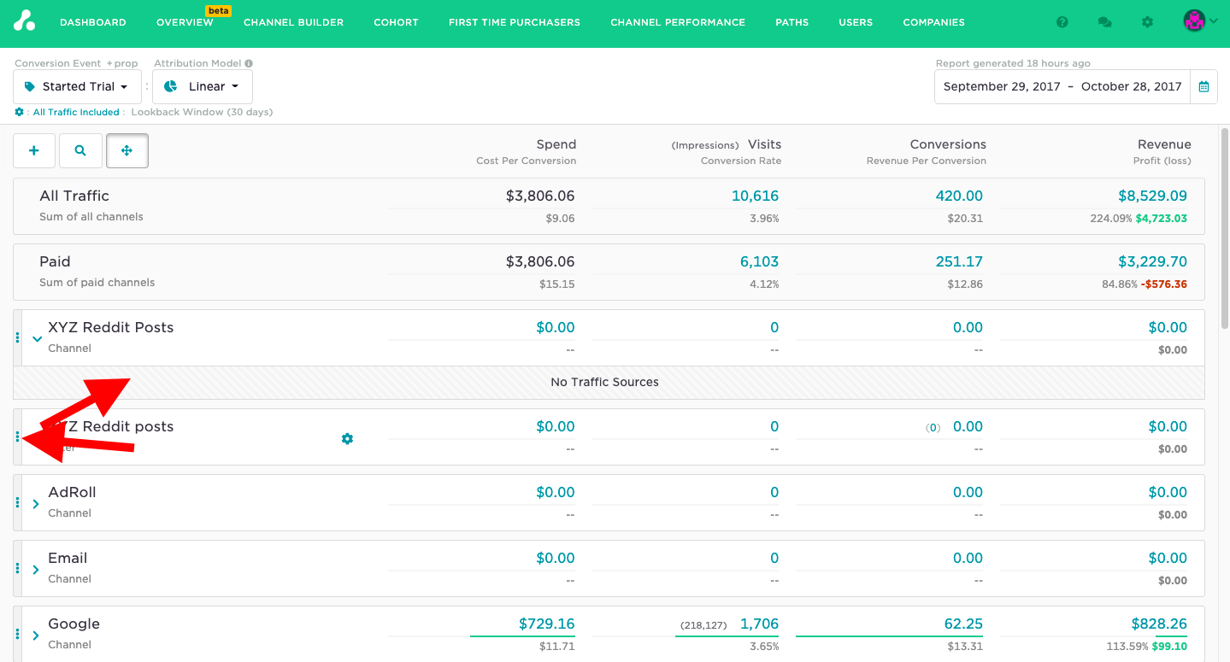Click Google revenue $828.26

tap(1158, 624)
